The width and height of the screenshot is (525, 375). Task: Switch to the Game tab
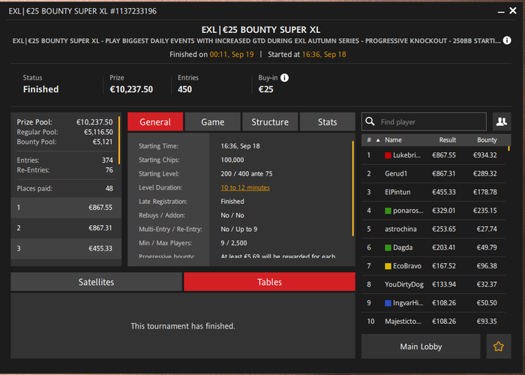212,121
